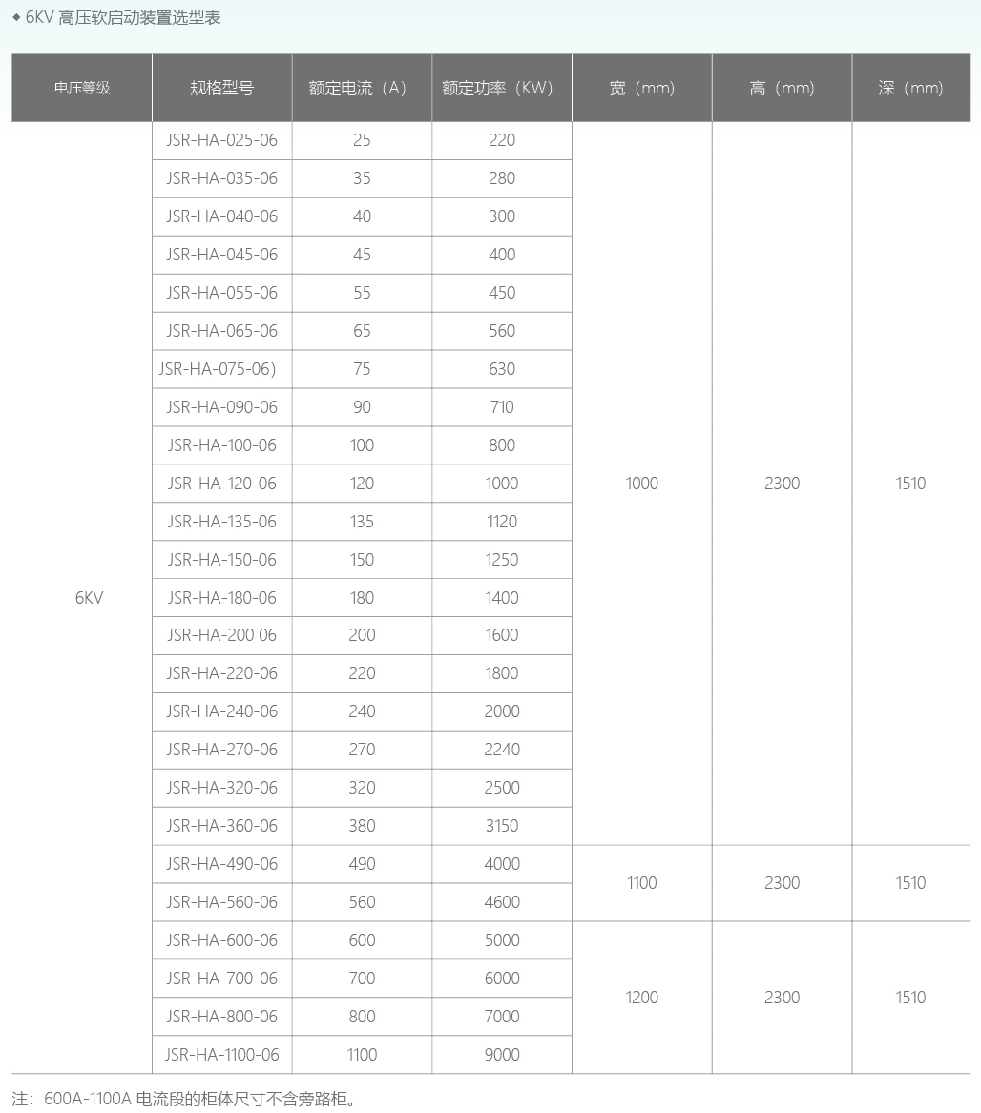This screenshot has width=981, height=1113.
Task: Click the 1200 cabinet width cell
Action: tap(641, 998)
